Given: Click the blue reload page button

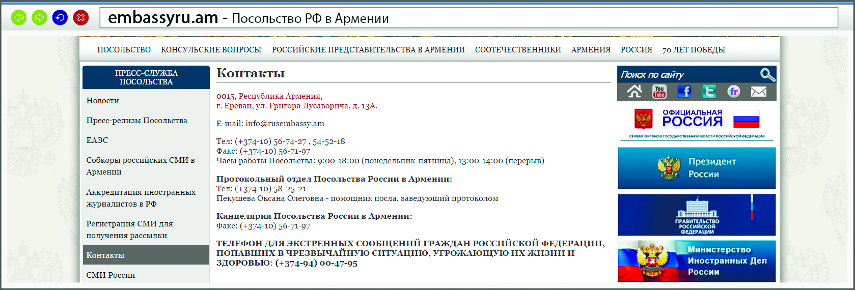Looking at the screenshot, I should point(60,18).
